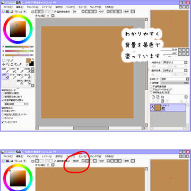Select 作業レイヤー as detection source
Viewport: 191px width, 191px height.
[x=3, y=111]
